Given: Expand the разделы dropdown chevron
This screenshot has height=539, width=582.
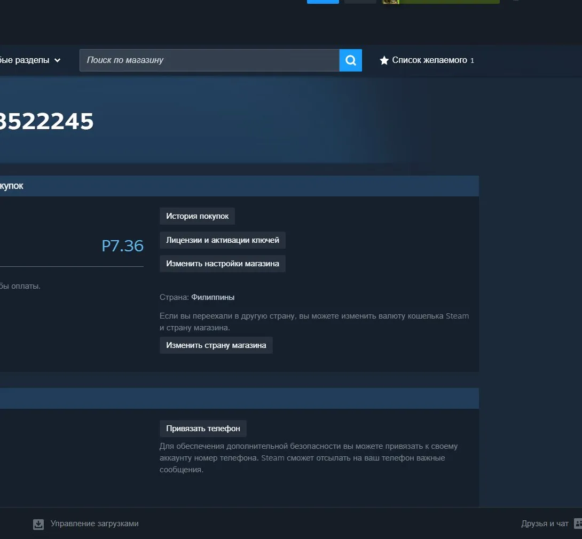Looking at the screenshot, I should pyautogui.click(x=57, y=60).
